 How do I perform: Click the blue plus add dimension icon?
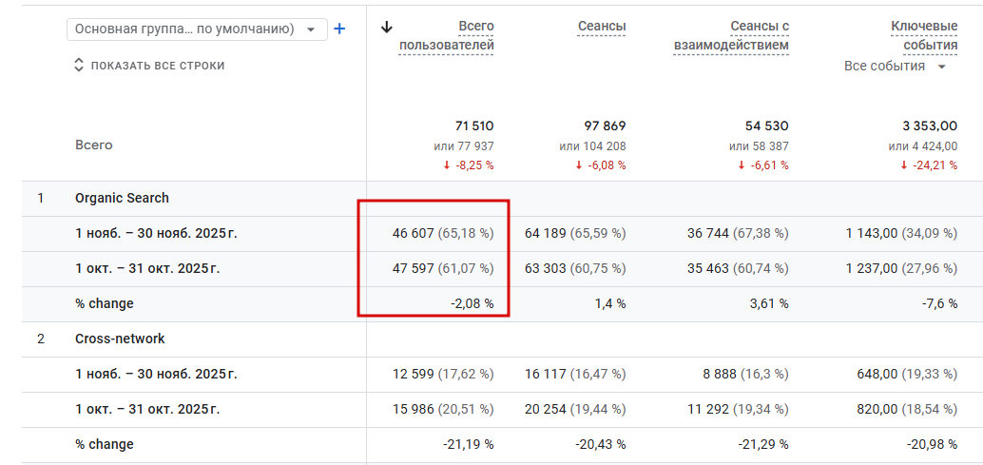pyautogui.click(x=339, y=29)
